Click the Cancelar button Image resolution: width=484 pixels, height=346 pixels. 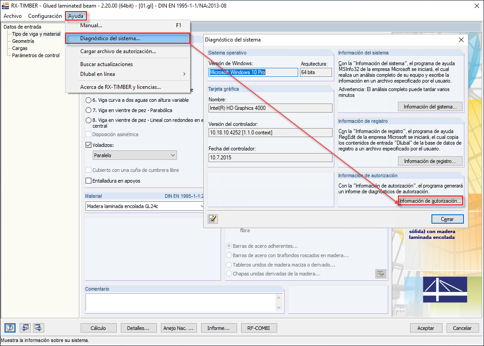tap(462, 328)
